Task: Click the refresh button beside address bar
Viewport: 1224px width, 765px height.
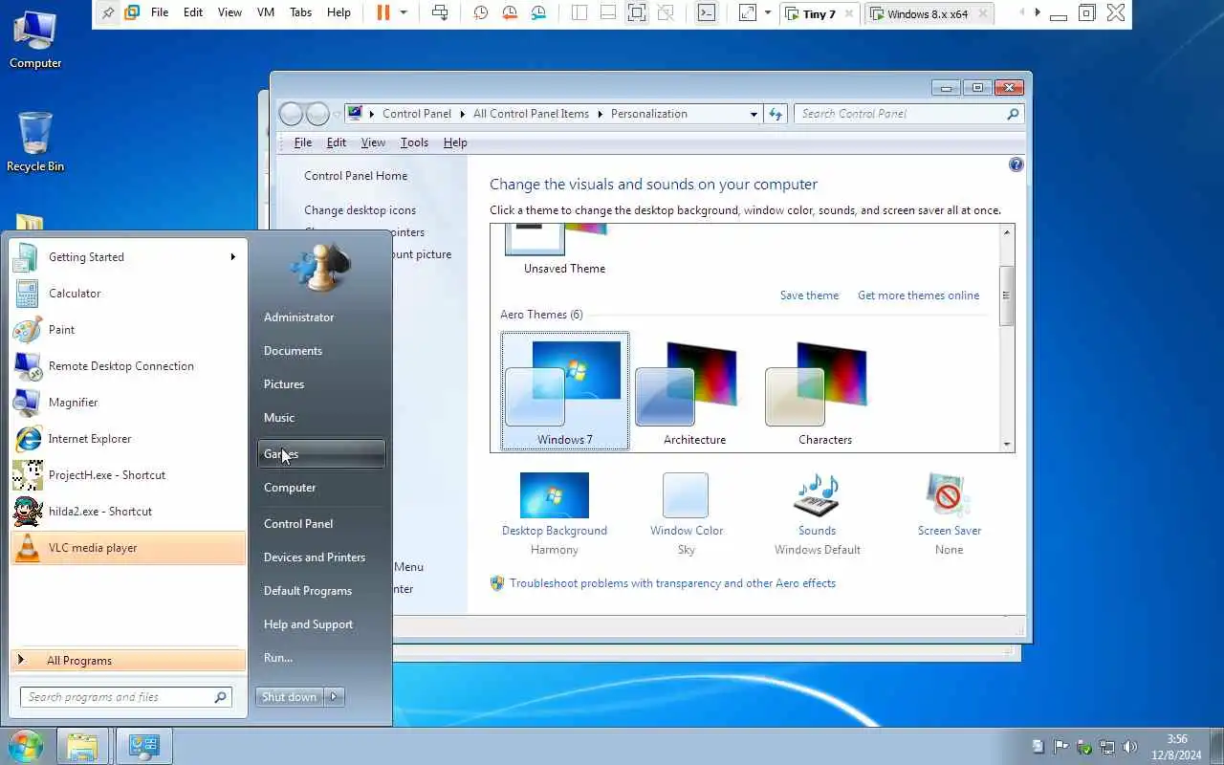Action: click(776, 114)
